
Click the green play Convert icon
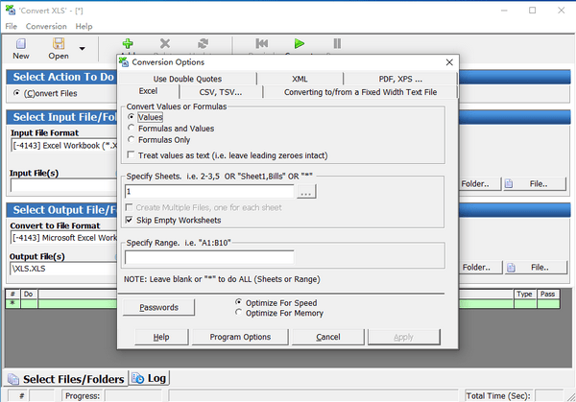click(300, 44)
